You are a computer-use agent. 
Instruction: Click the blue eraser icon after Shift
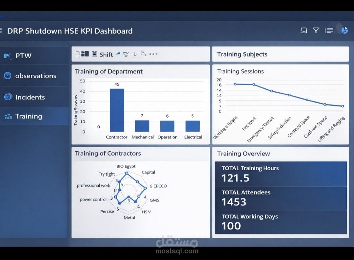click(x=118, y=54)
